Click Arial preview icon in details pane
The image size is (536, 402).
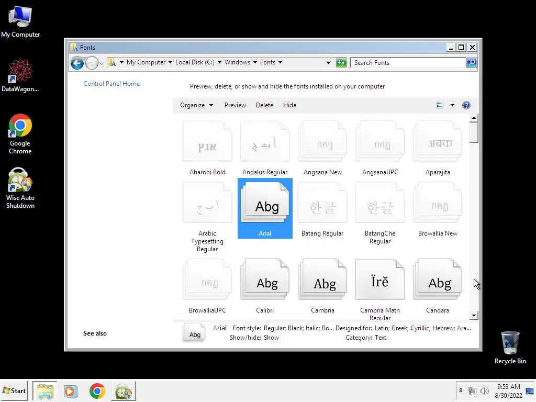(194, 332)
